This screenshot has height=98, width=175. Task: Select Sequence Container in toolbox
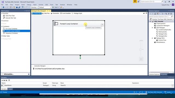point(11,33)
